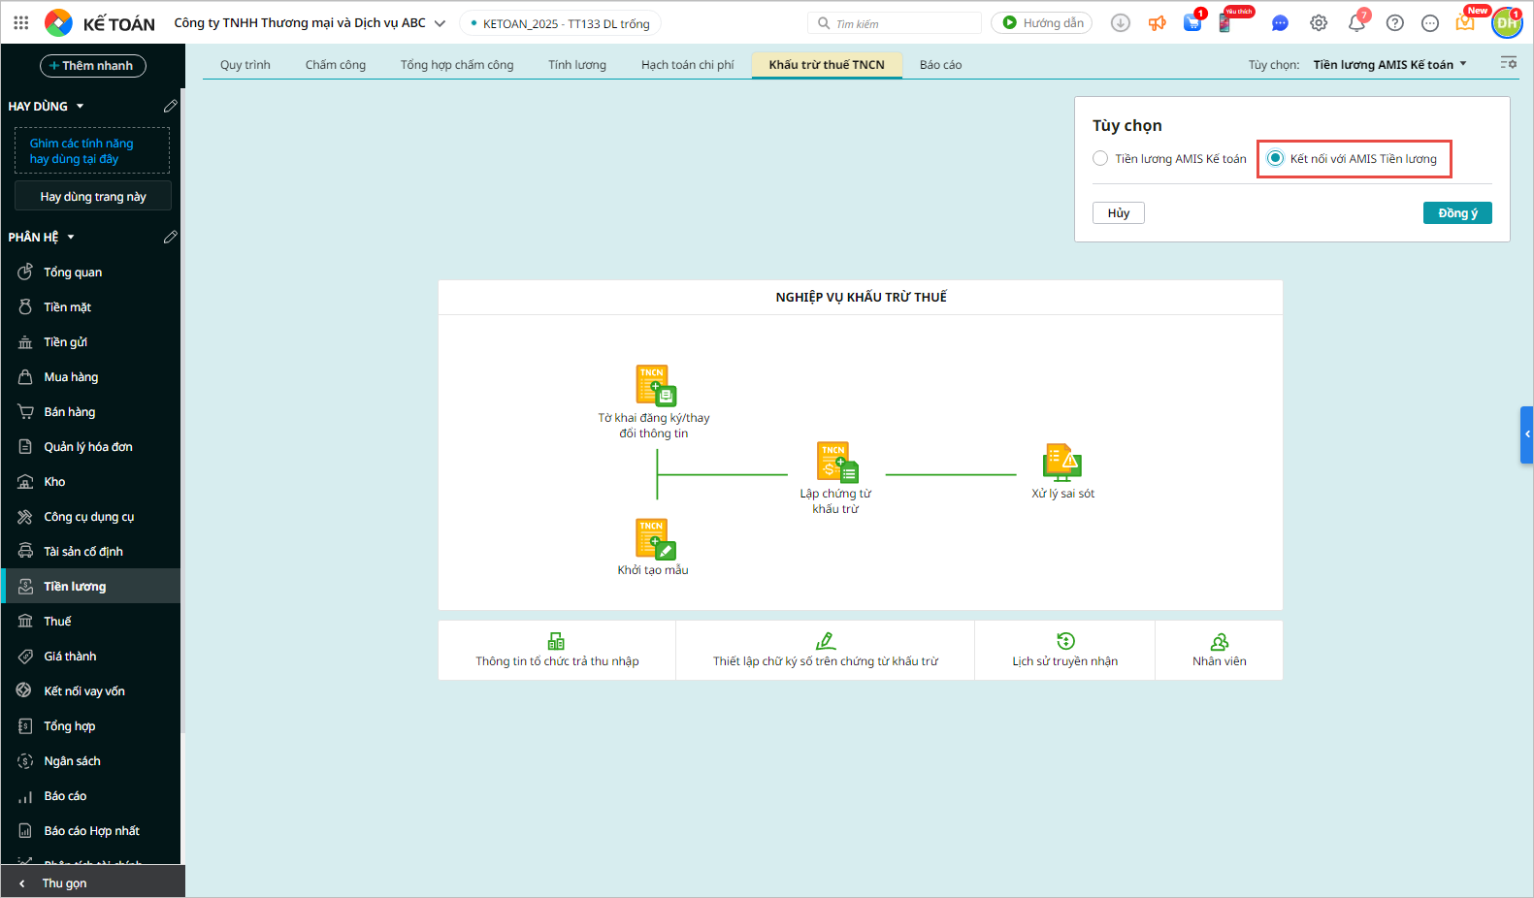Viewport: 1534px width, 898px height.
Task: Open Tùy chọn Tiền lương AMIS Kế toán dropdown
Action: point(1389,65)
